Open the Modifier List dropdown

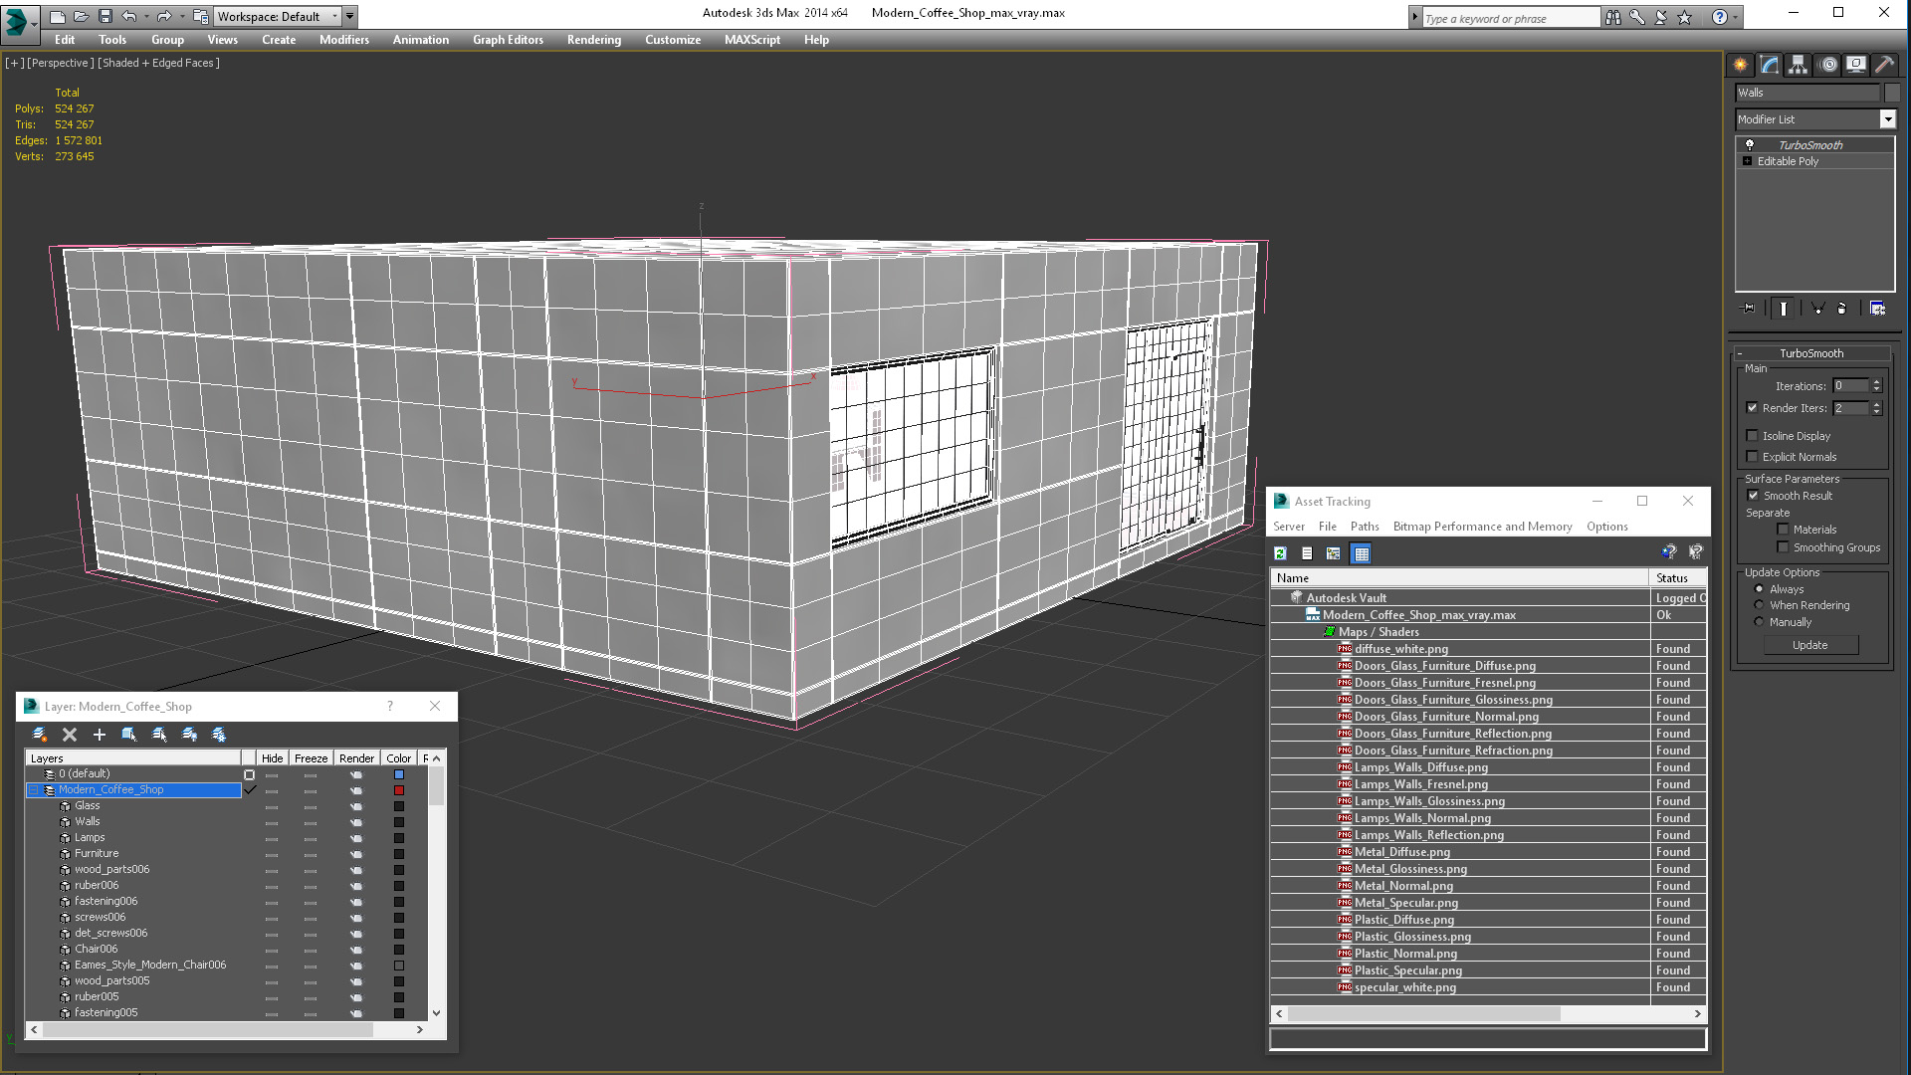click(1887, 119)
